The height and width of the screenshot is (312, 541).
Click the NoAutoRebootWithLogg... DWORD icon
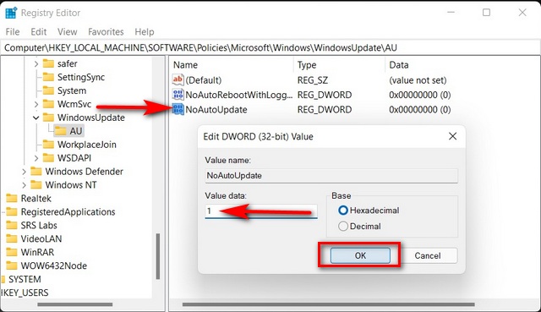pyautogui.click(x=178, y=95)
